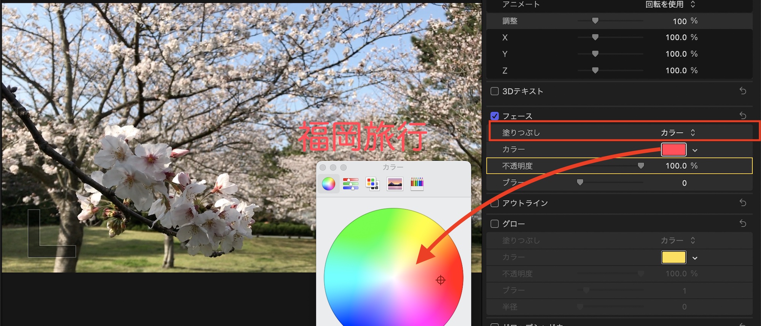Screen dimensions: 761x326
Task: Uncheck the フェース checkbox
Action: 495,116
